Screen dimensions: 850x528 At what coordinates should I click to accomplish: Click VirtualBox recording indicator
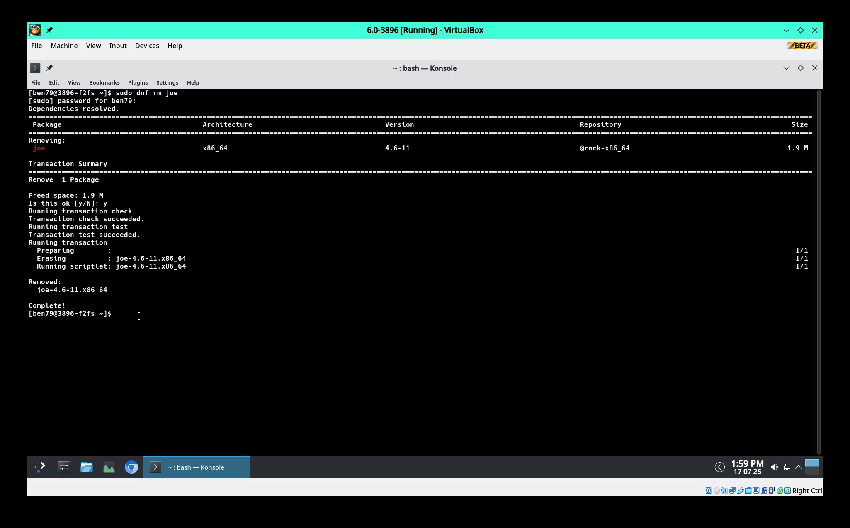[764, 491]
